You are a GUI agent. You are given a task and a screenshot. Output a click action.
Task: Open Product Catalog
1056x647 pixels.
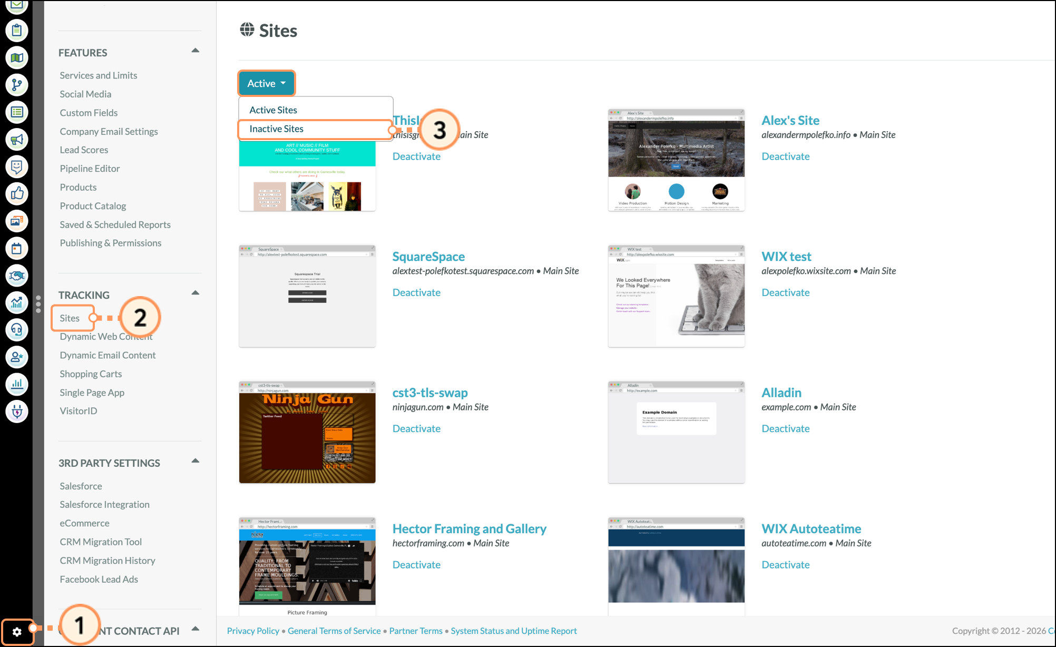pos(93,206)
